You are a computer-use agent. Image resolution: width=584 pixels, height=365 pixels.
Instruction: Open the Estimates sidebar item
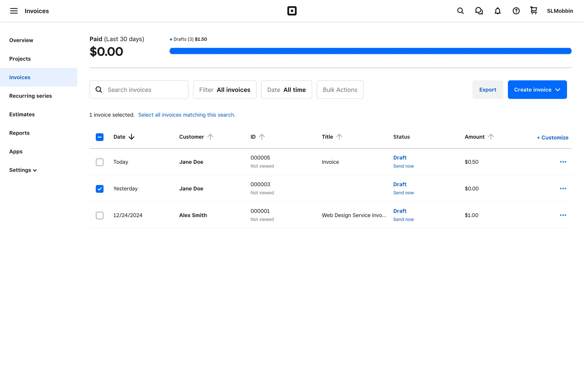point(22,114)
